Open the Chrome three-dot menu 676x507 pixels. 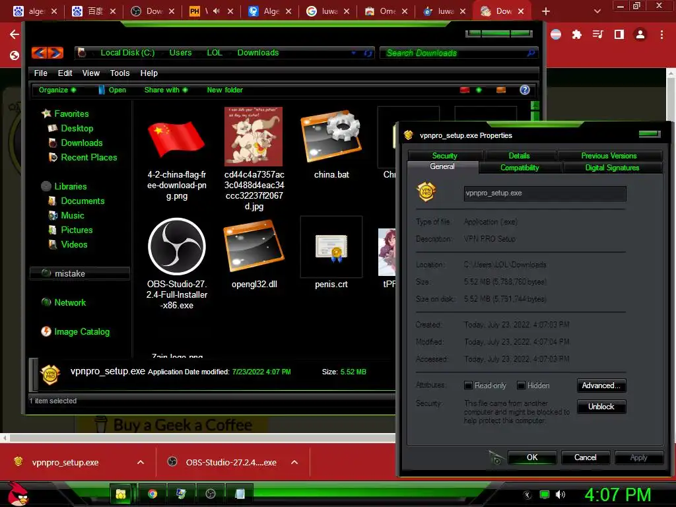click(661, 34)
